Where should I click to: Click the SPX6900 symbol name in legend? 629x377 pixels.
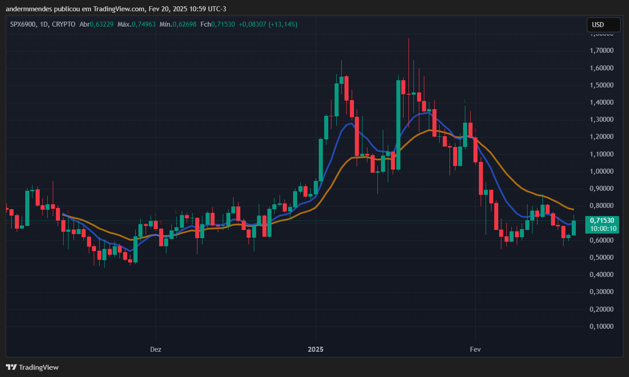coord(23,24)
